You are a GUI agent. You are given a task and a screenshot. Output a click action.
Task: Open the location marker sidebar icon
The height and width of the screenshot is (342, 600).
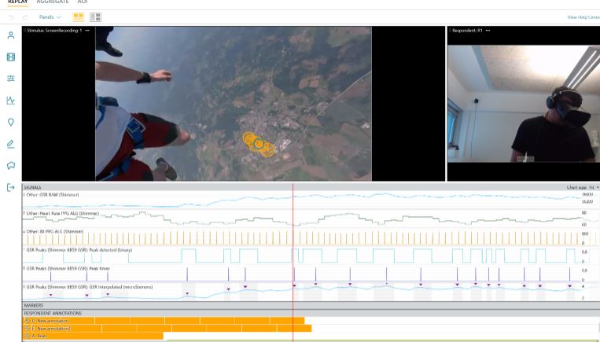point(11,122)
